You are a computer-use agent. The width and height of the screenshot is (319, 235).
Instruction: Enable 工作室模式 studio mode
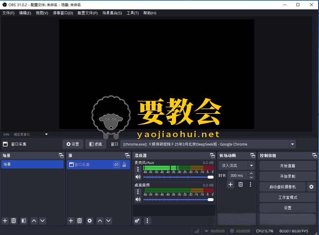click(287, 198)
